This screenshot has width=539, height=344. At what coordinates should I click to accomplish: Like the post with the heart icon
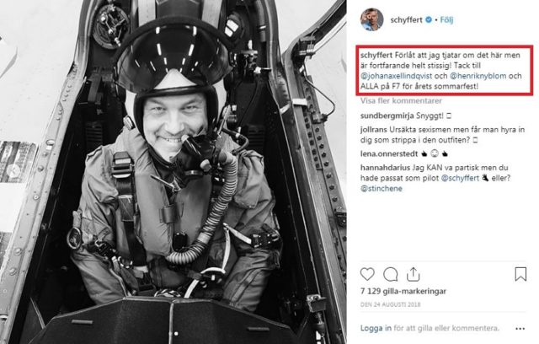pos(367,273)
